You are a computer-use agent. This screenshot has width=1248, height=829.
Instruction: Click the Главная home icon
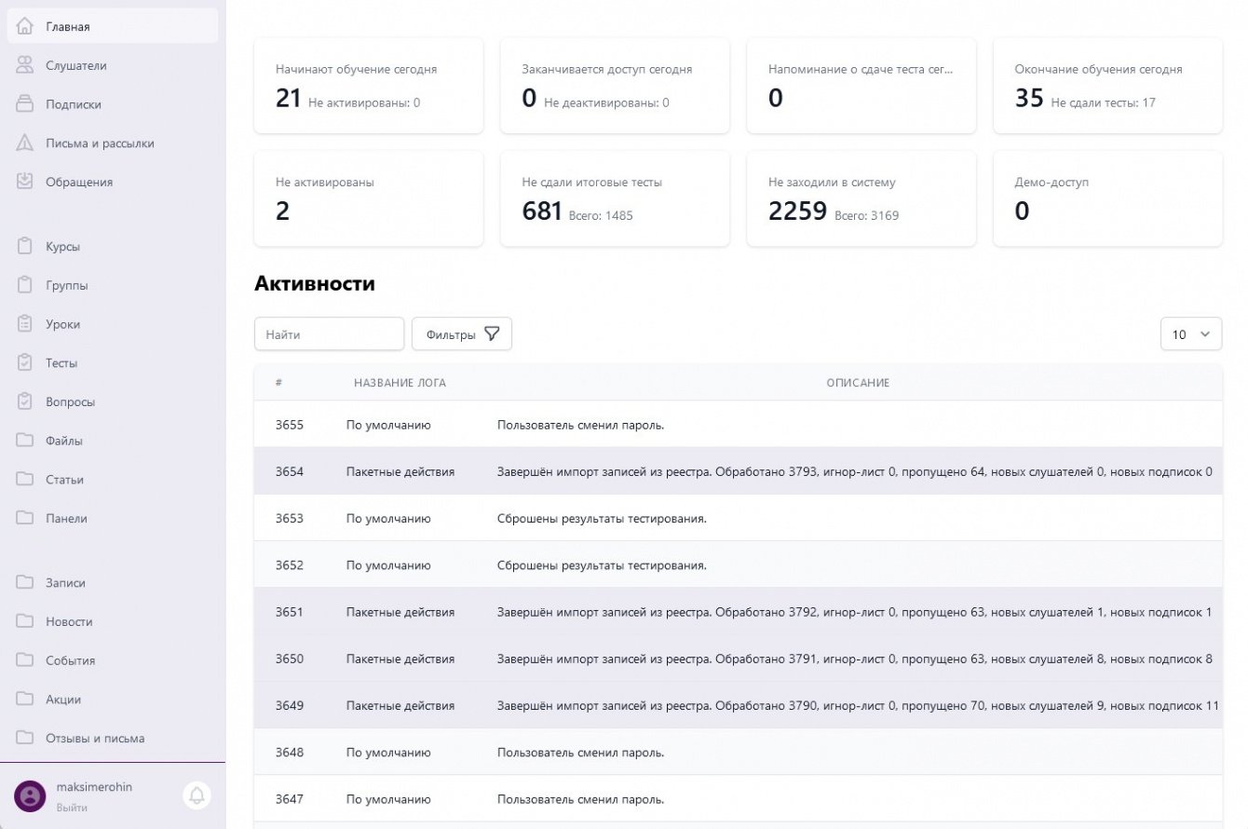point(26,26)
